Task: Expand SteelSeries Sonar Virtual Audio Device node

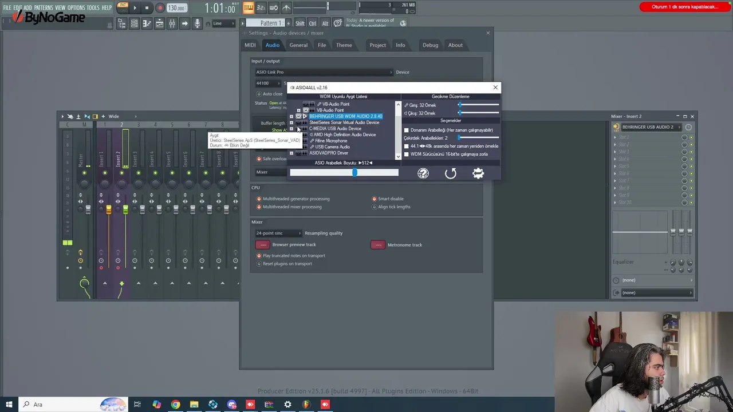Action: click(x=291, y=122)
